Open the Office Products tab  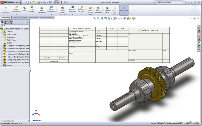(46, 18)
